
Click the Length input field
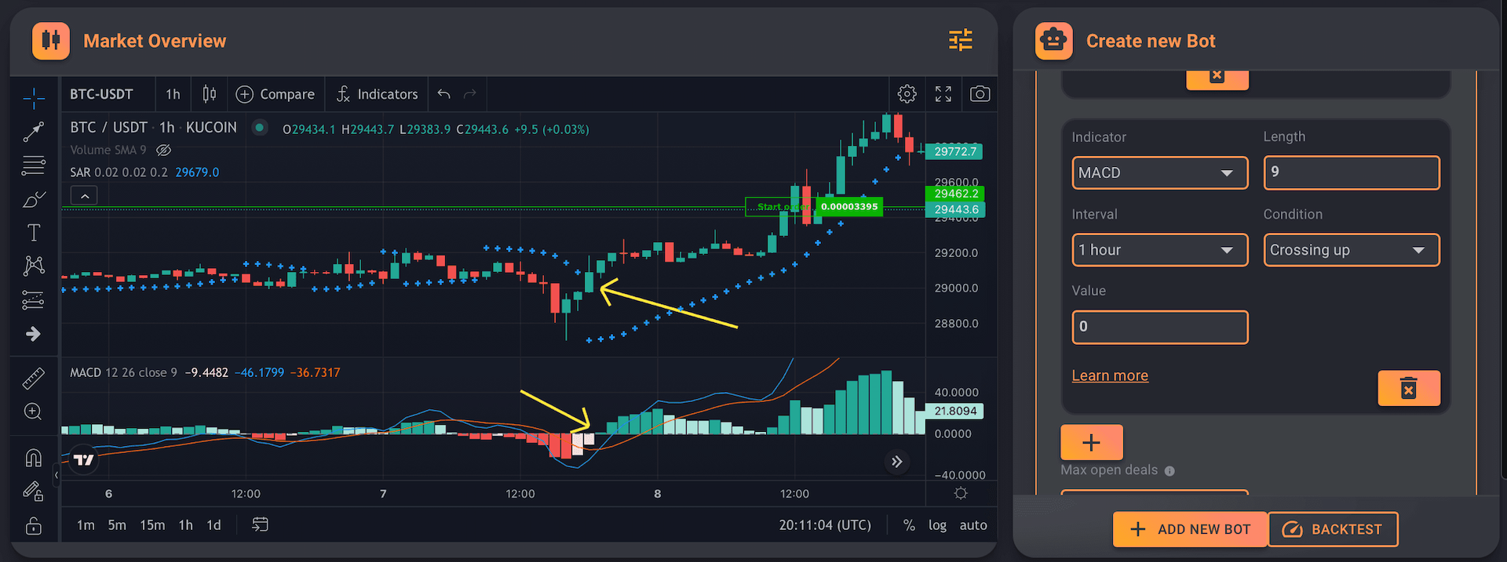1351,172
